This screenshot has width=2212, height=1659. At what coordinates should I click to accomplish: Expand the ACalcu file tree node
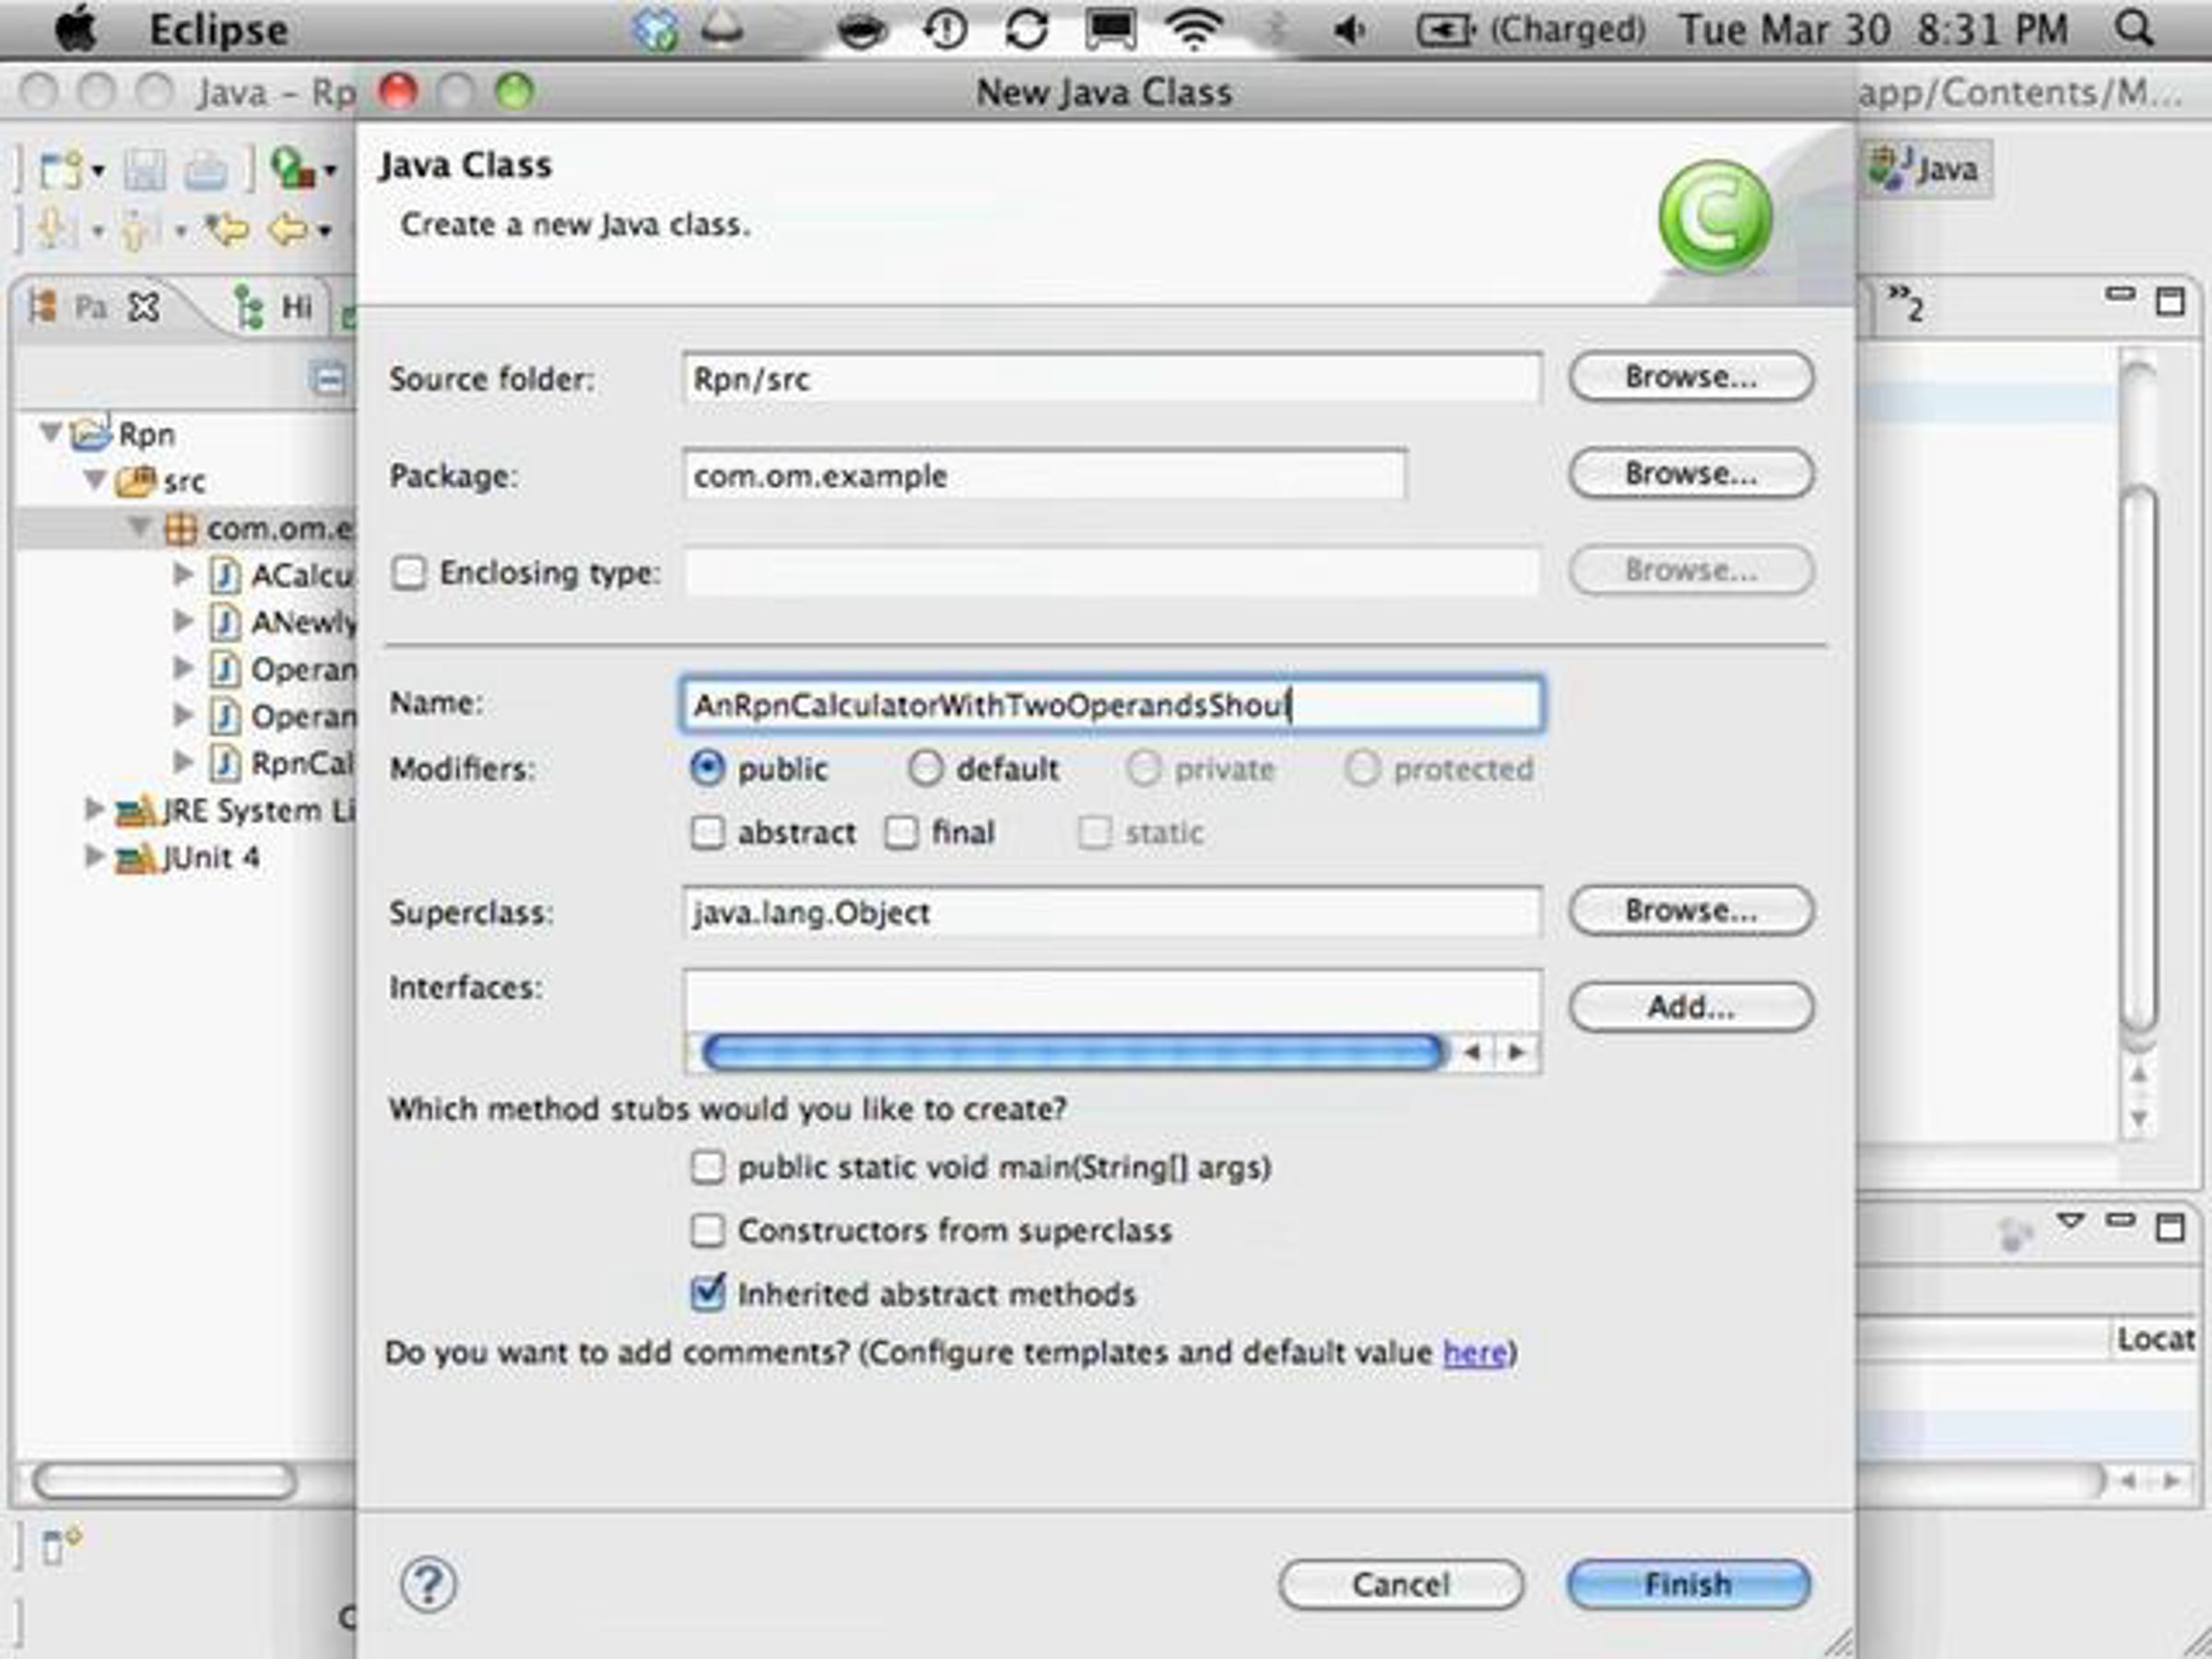(x=183, y=574)
